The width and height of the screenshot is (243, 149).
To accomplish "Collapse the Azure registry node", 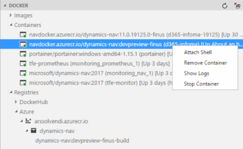I will click(16, 111).
